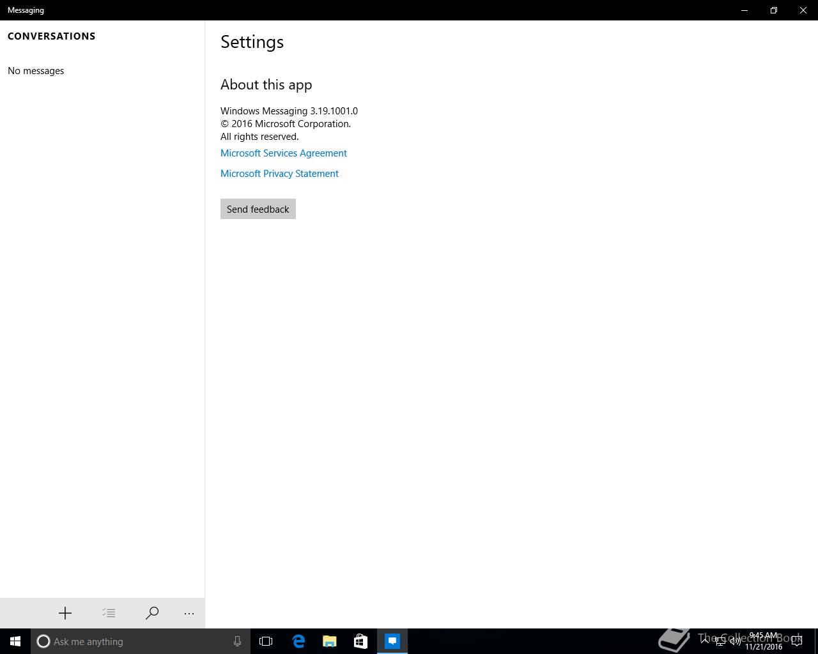Open Task View from the taskbar
The height and width of the screenshot is (654, 818).
click(266, 641)
